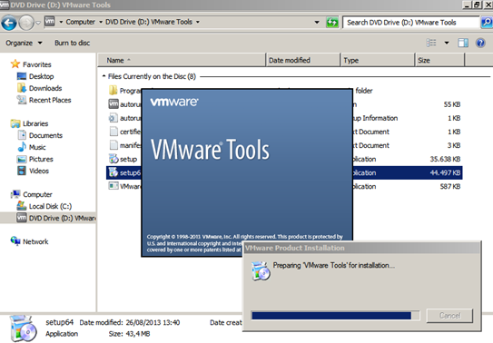Sort files by the Name column
Viewport: 493px width, 343px height.
(x=182, y=60)
